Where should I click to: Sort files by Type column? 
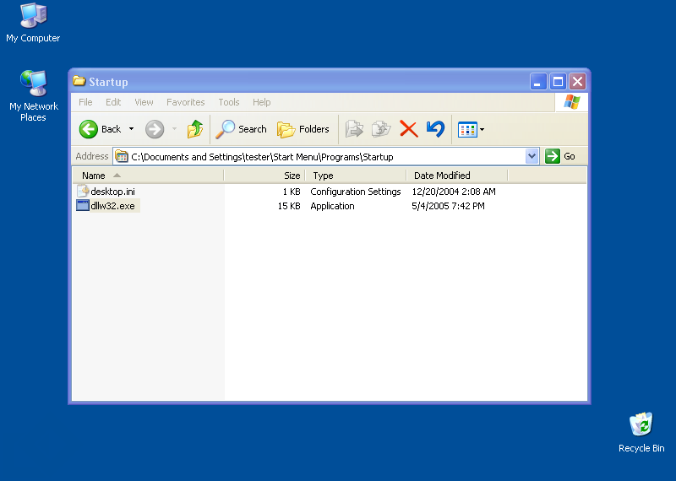click(356, 176)
